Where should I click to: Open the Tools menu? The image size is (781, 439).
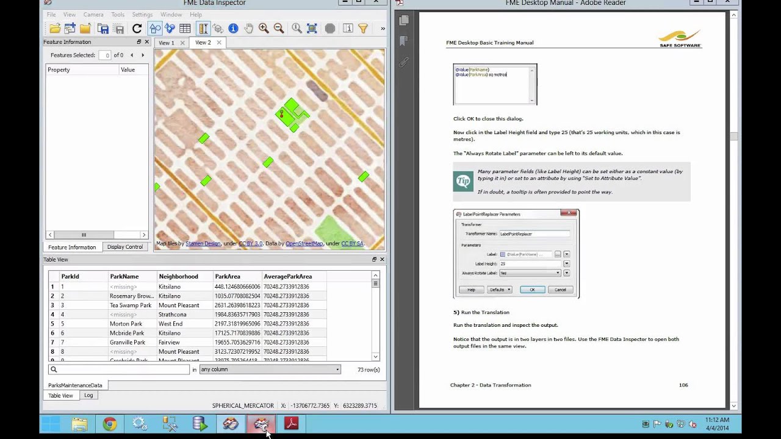118,14
